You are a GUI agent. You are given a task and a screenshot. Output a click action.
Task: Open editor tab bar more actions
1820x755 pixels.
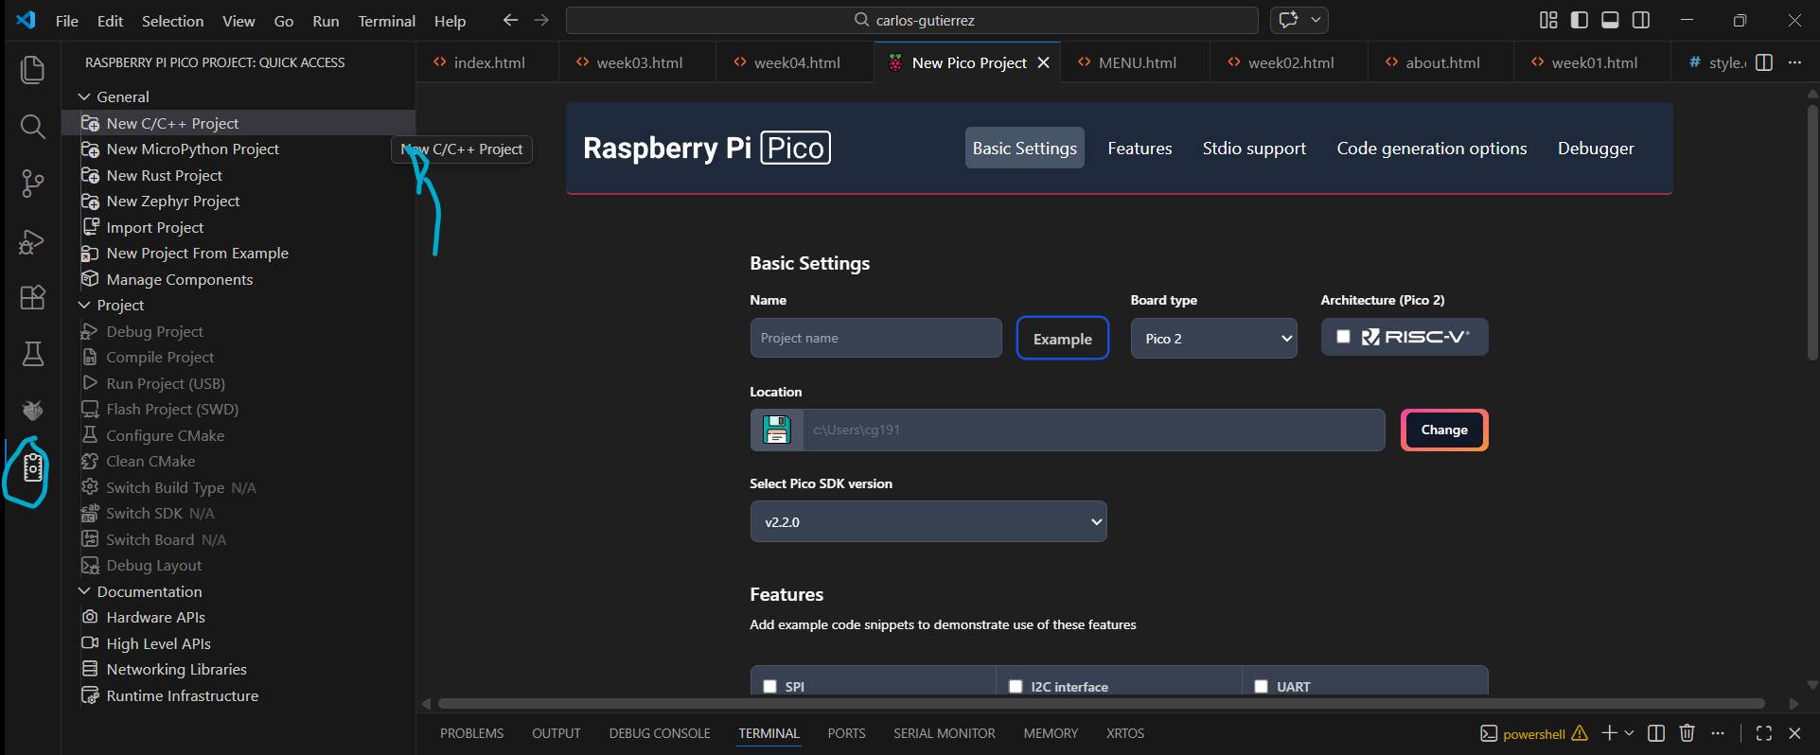[x=1794, y=62]
